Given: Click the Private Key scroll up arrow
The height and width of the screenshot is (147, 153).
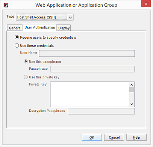Looking at the screenshot, I should 132,85.
